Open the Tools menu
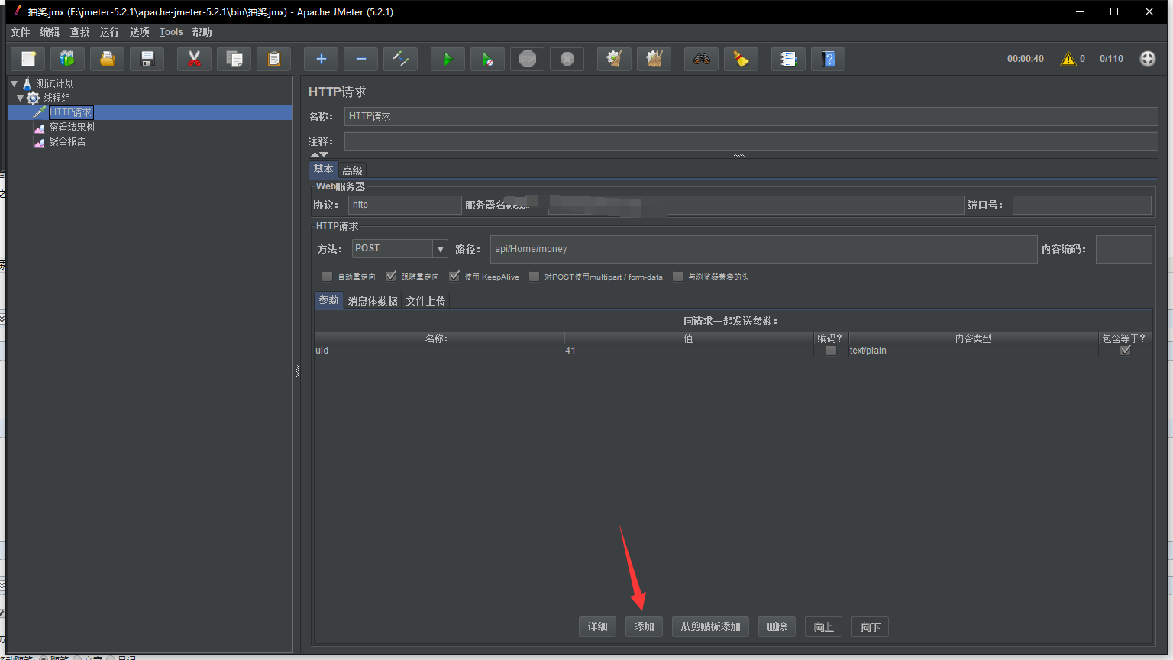 (171, 32)
